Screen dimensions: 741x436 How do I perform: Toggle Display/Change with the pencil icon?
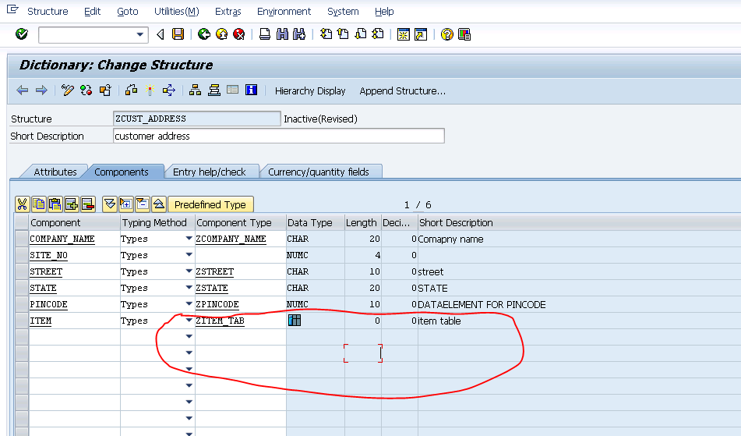tap(68, 90)
